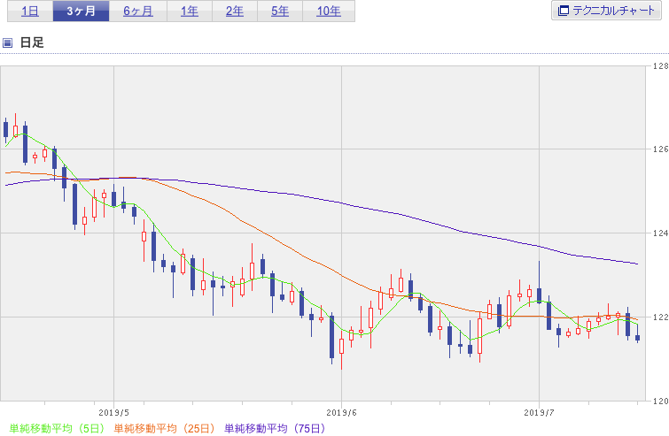Click the last blue candlestick on the chart

(x=637, y=338)
